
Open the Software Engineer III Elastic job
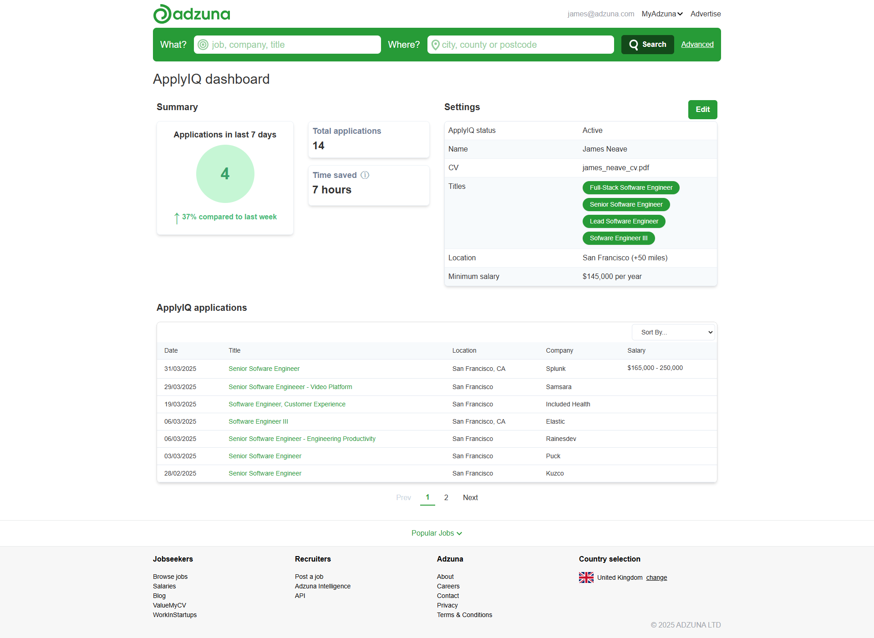[x=258, y=421]
